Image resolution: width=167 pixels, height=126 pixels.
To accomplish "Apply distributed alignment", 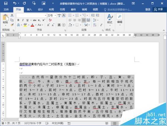I will tap(89, 20).
